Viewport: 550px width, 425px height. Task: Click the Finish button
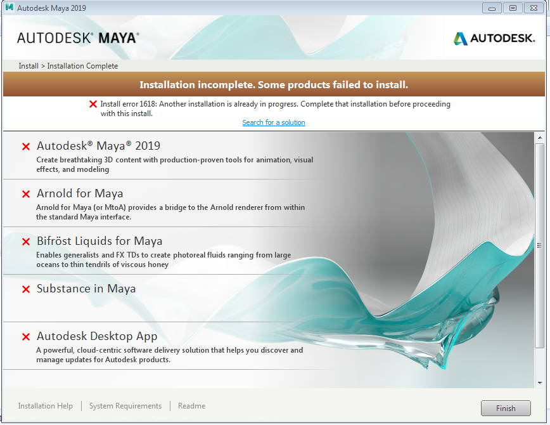coord(506,408)
